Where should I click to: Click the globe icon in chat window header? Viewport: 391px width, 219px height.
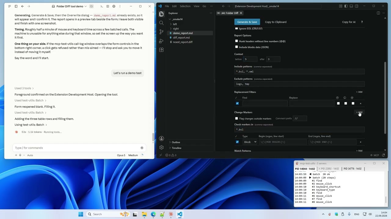coord(114,6)
